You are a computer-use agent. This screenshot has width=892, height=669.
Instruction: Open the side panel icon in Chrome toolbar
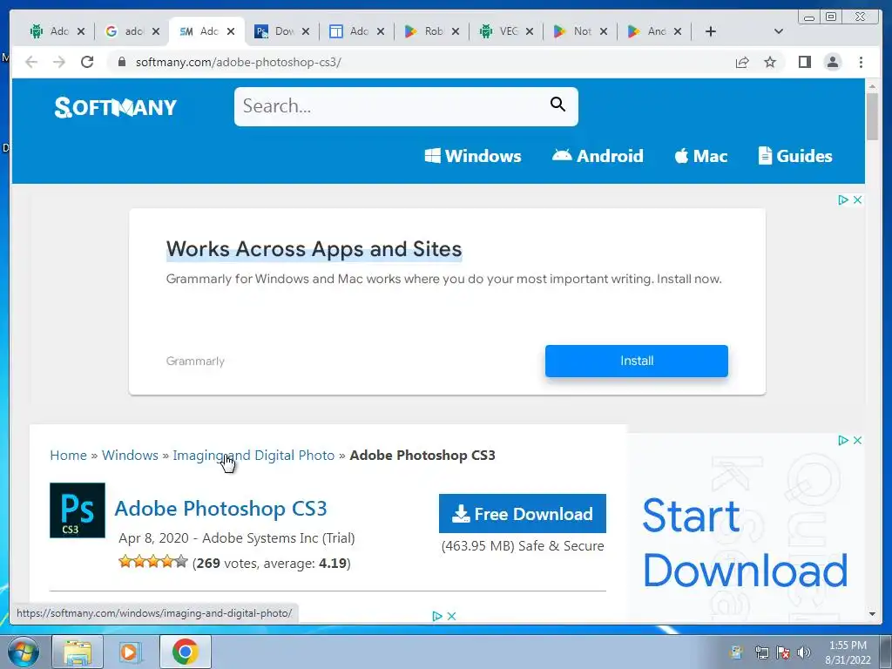pos(804,62)
